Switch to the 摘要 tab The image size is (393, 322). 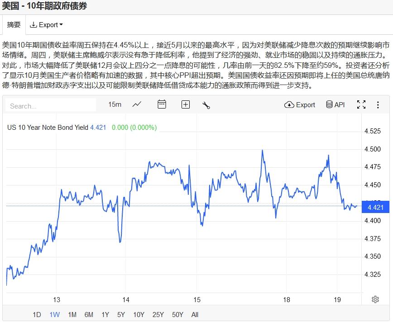pyautogui.click(x=14, y=25)
